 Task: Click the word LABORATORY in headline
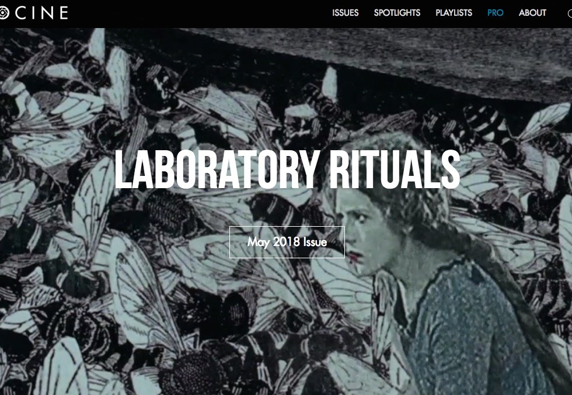(x=217, y=170)
